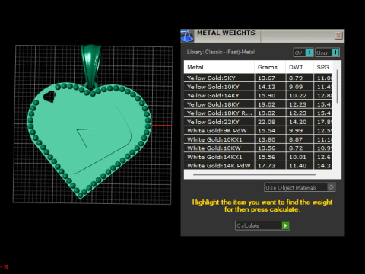Click the 22.08 grams value
The image size is (365, 274).
266,122
